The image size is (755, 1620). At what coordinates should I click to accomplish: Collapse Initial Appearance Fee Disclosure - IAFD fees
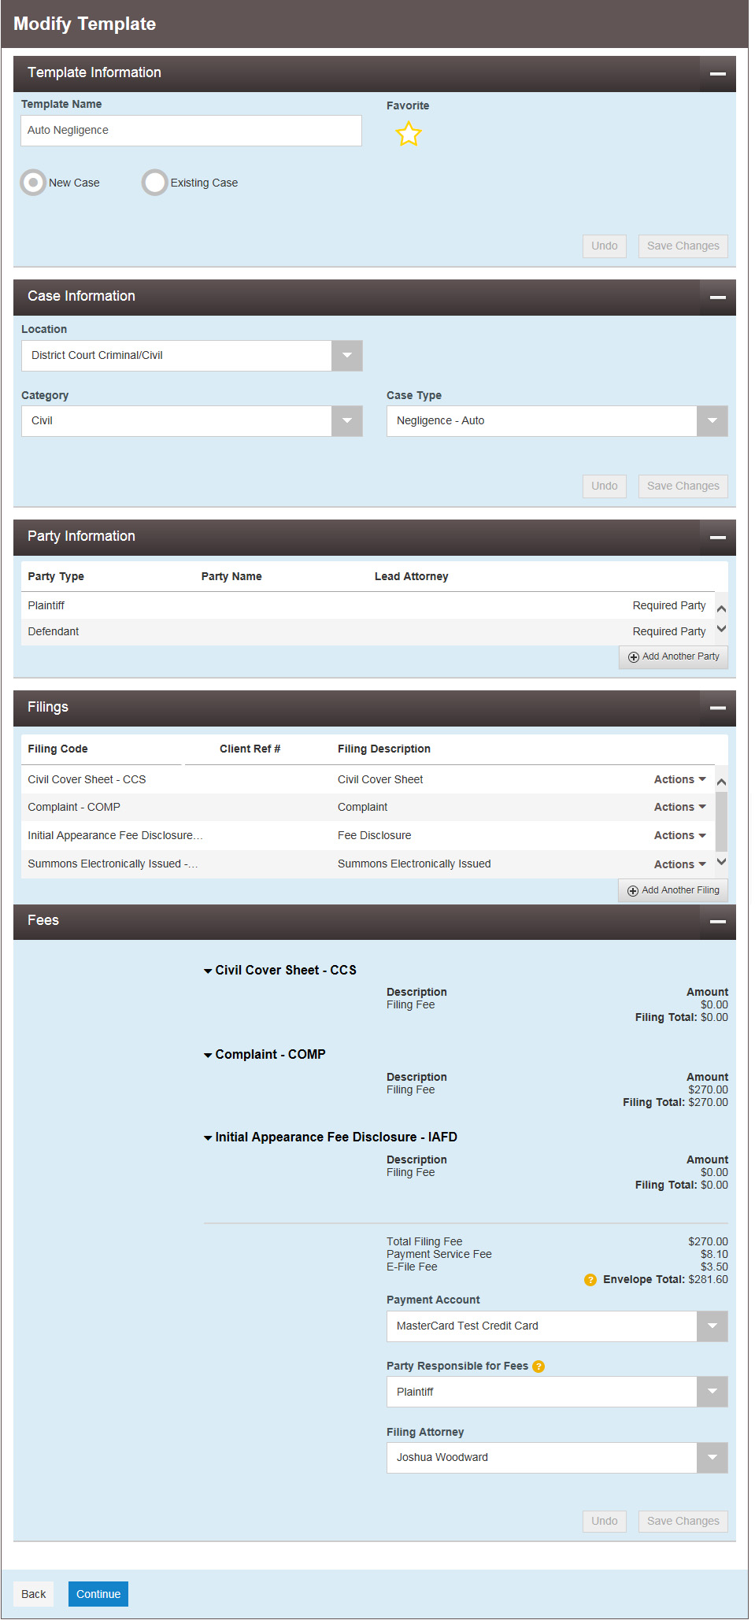coord(208,1138)
